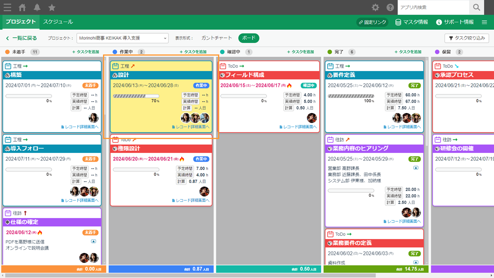Click the home icon in top bar
The image size is (494, 278).
coord(22,7)
